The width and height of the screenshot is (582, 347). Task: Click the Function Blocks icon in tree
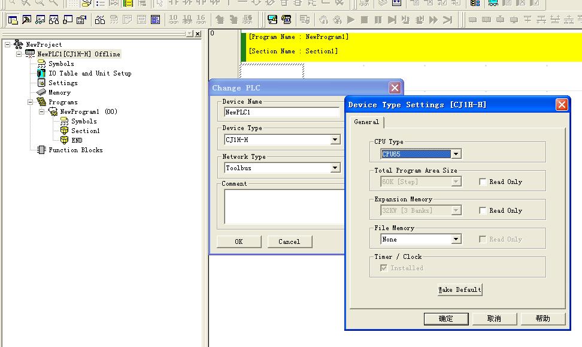point(41,150)
